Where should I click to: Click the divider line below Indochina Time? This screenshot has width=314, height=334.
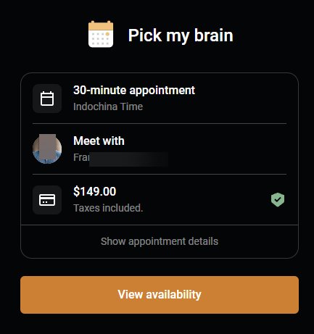click(x=160, y=124)
